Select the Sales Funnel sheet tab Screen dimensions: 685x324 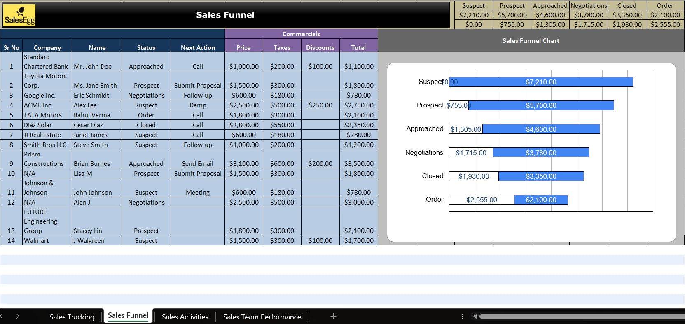pyautogui.click(x=128, y=316)
